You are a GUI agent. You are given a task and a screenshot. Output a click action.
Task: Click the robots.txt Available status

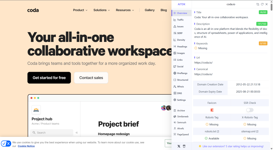coord(212,139)
